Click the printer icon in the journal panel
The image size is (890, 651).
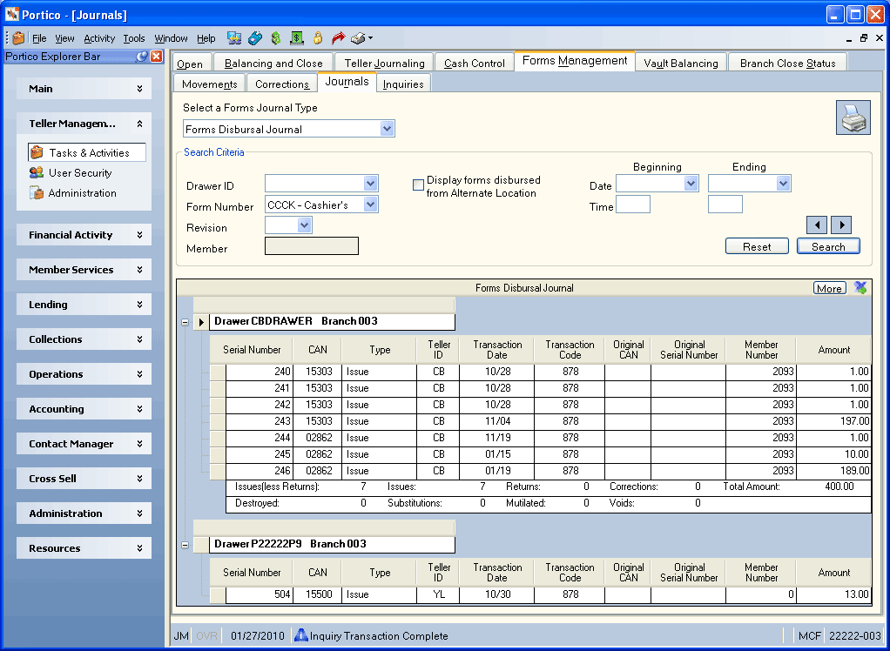pyautogui.click(x=853, y=118)
